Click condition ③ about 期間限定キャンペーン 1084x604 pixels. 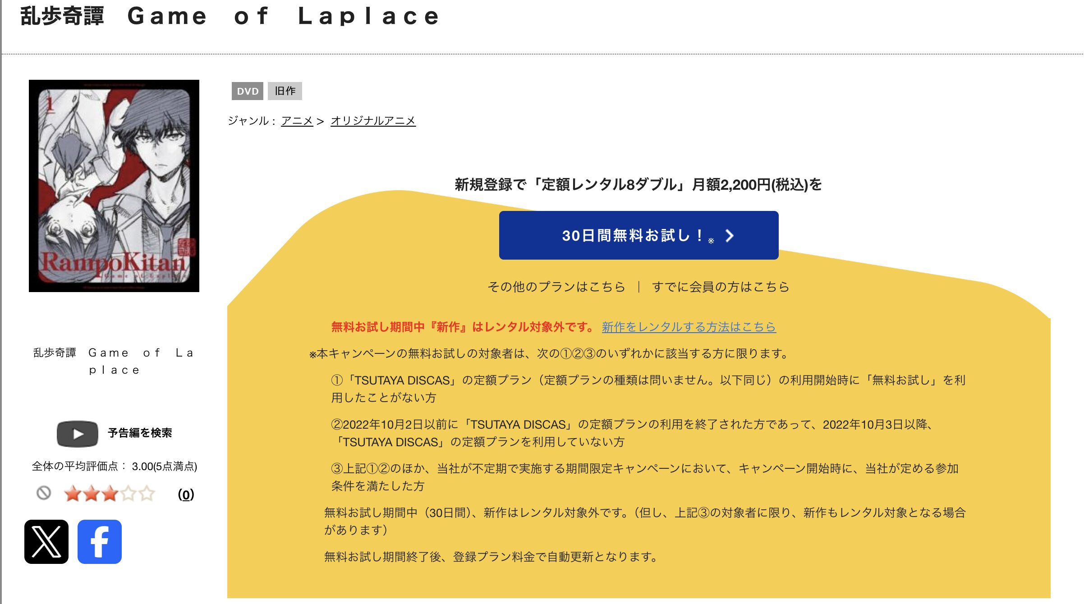tap(645, 477)
